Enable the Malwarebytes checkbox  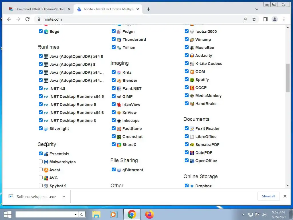41,162
